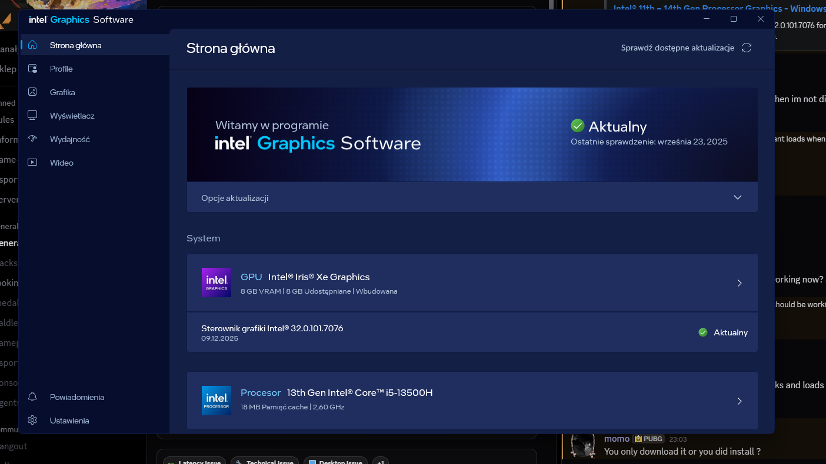Click the Intel Graphics Software welcome banner title

click(318, 143)
